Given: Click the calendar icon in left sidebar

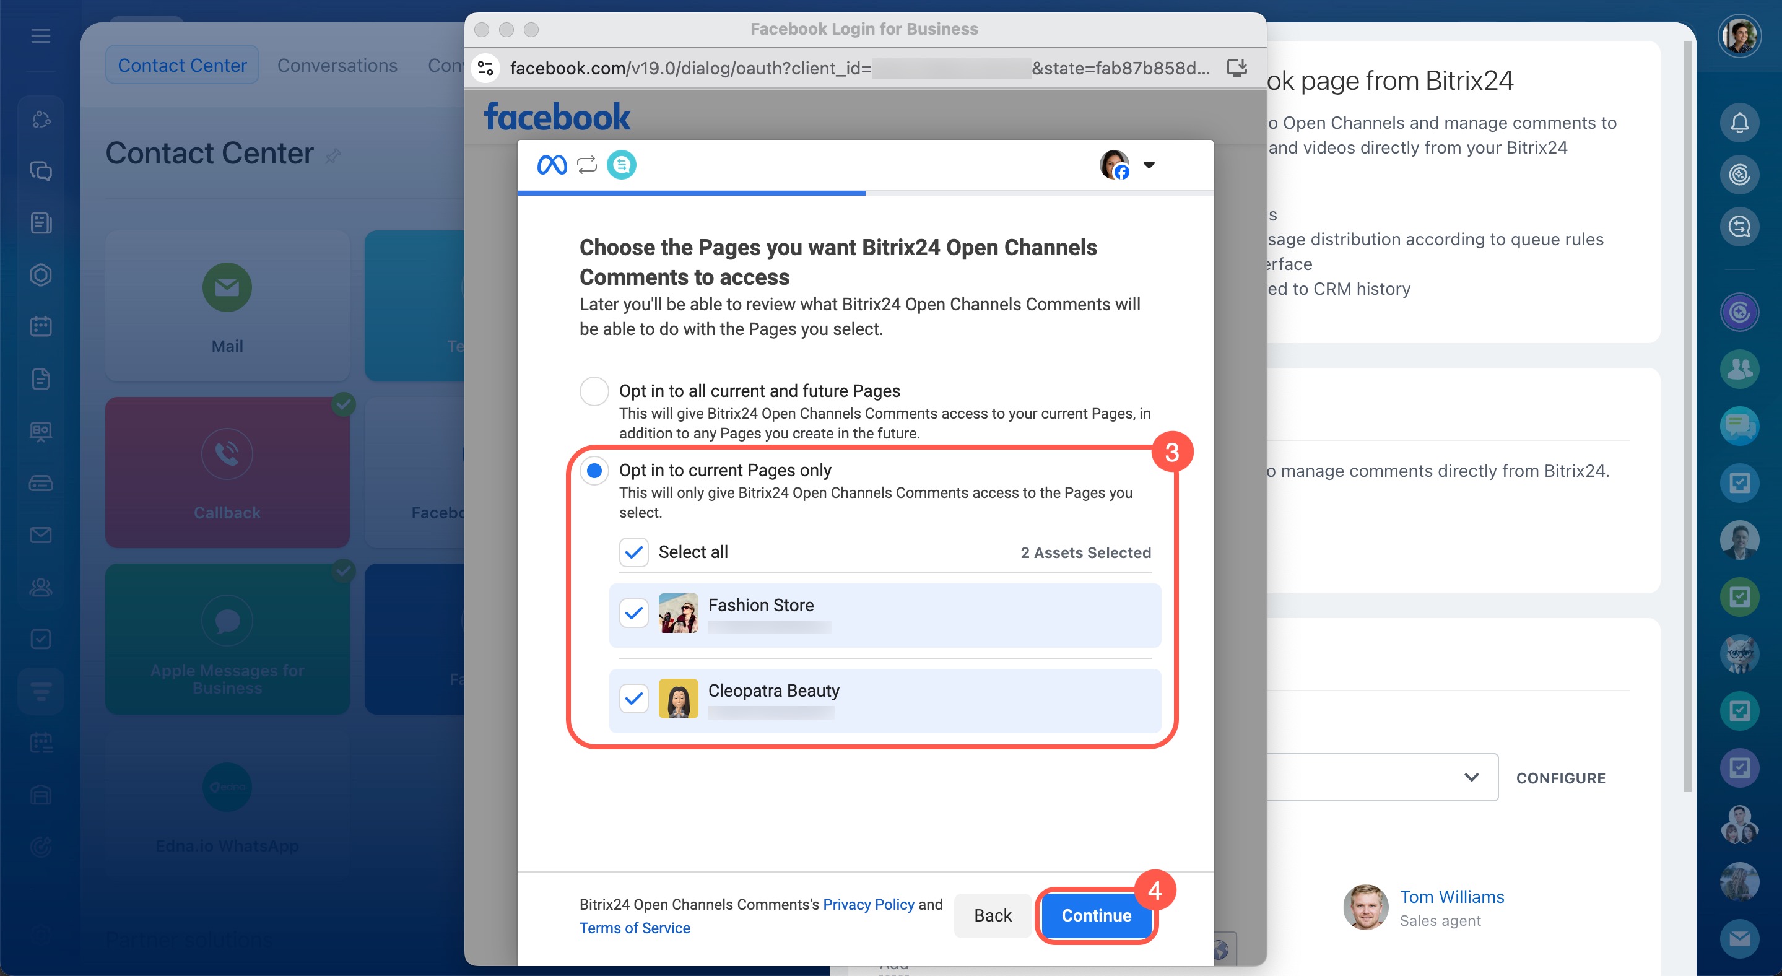Looking at the screenshot, I should point(41,326).
